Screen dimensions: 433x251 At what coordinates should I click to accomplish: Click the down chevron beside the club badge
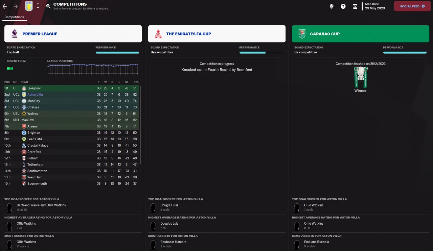[x=38, y=8]
